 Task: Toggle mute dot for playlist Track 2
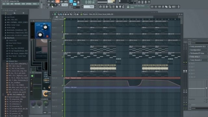pyautogui.click(x=62, y=32)
